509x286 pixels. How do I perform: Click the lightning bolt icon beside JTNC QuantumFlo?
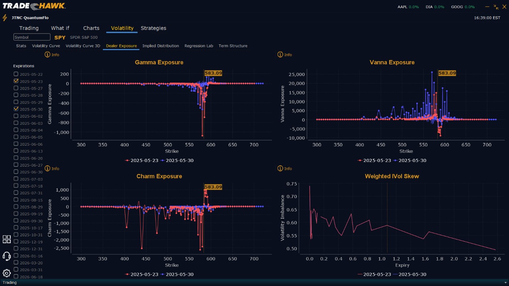click(x=5, y=18)
